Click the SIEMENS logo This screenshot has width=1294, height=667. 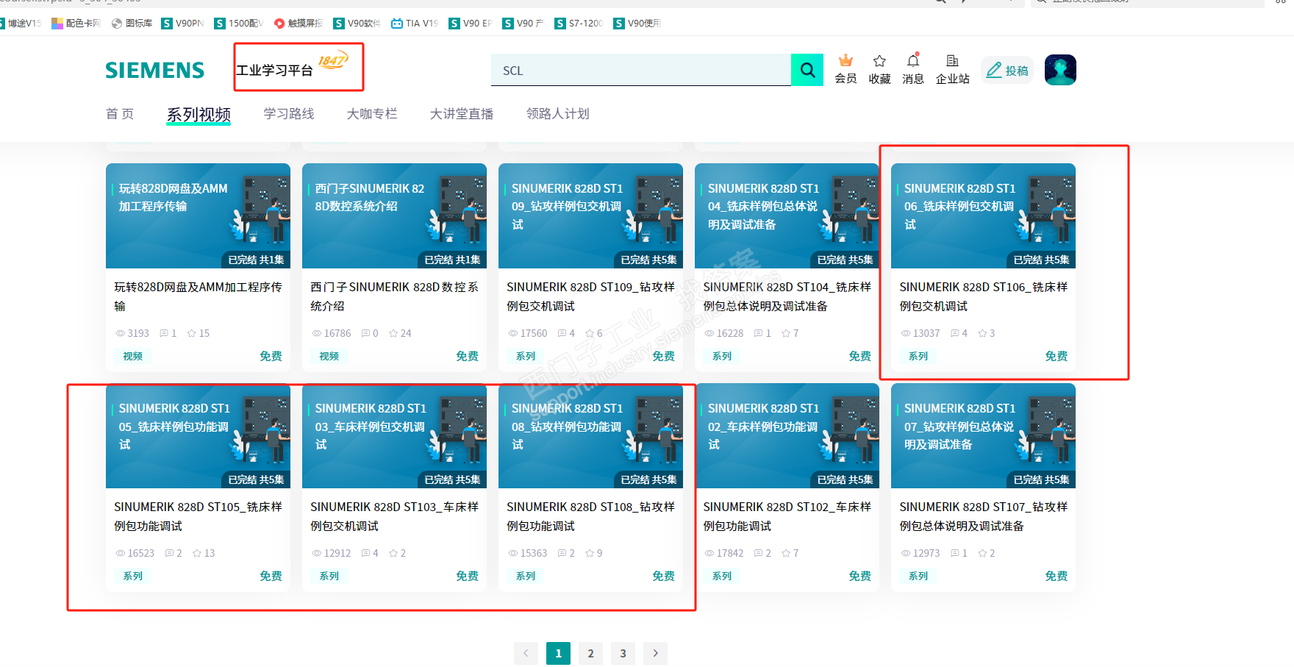[155, 70]
